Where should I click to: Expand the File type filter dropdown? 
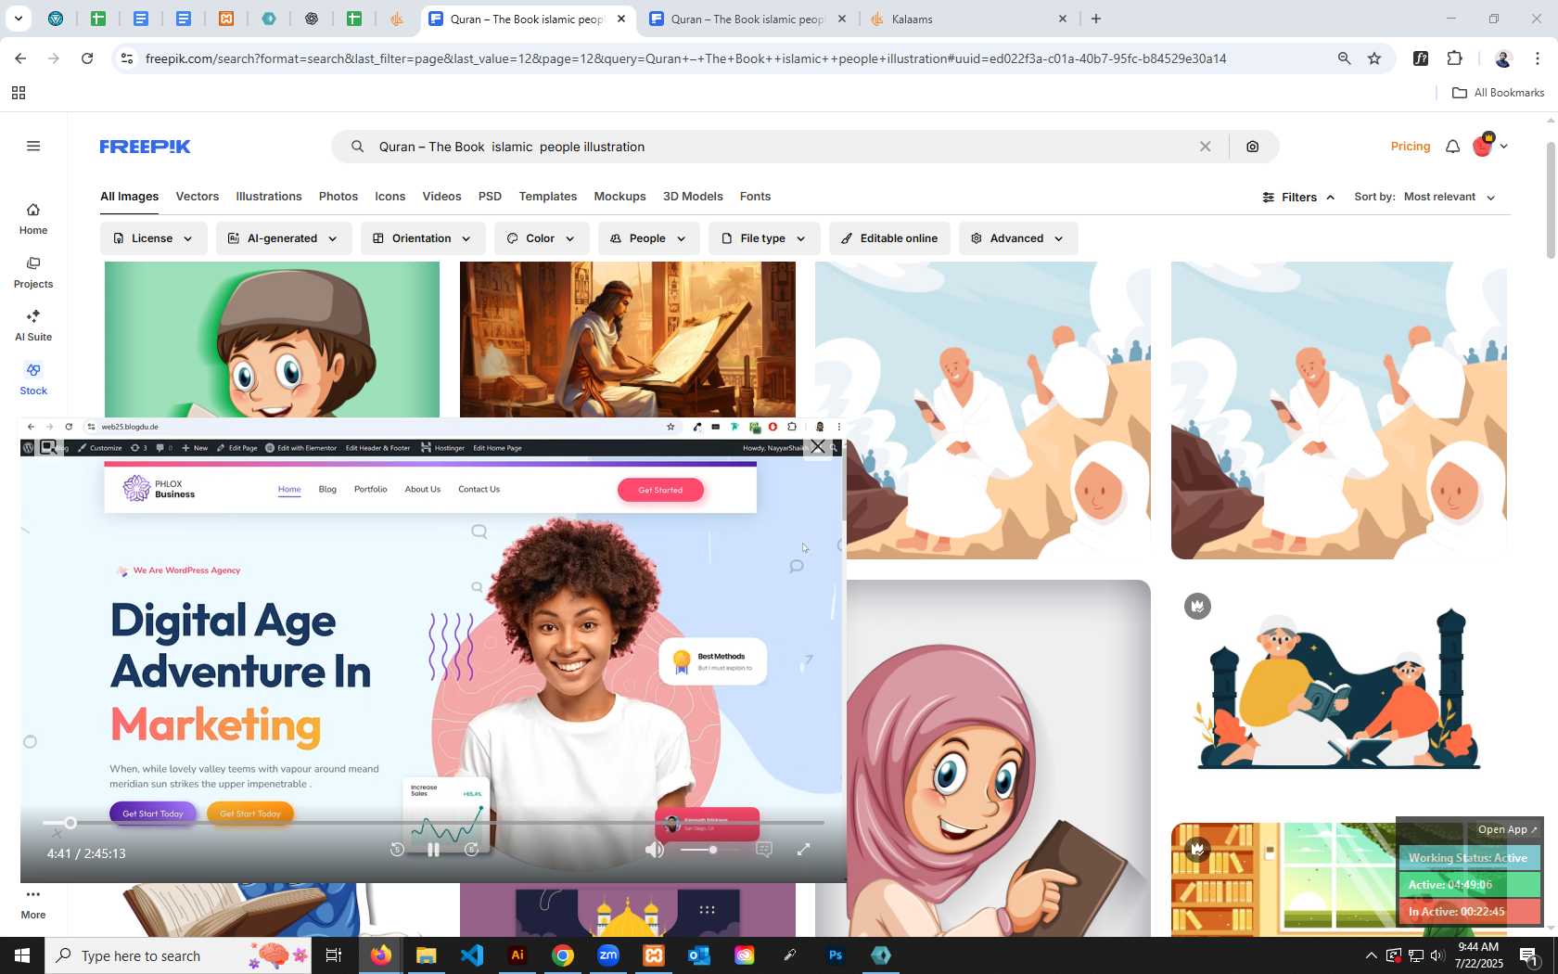click(x=764, y=238)
